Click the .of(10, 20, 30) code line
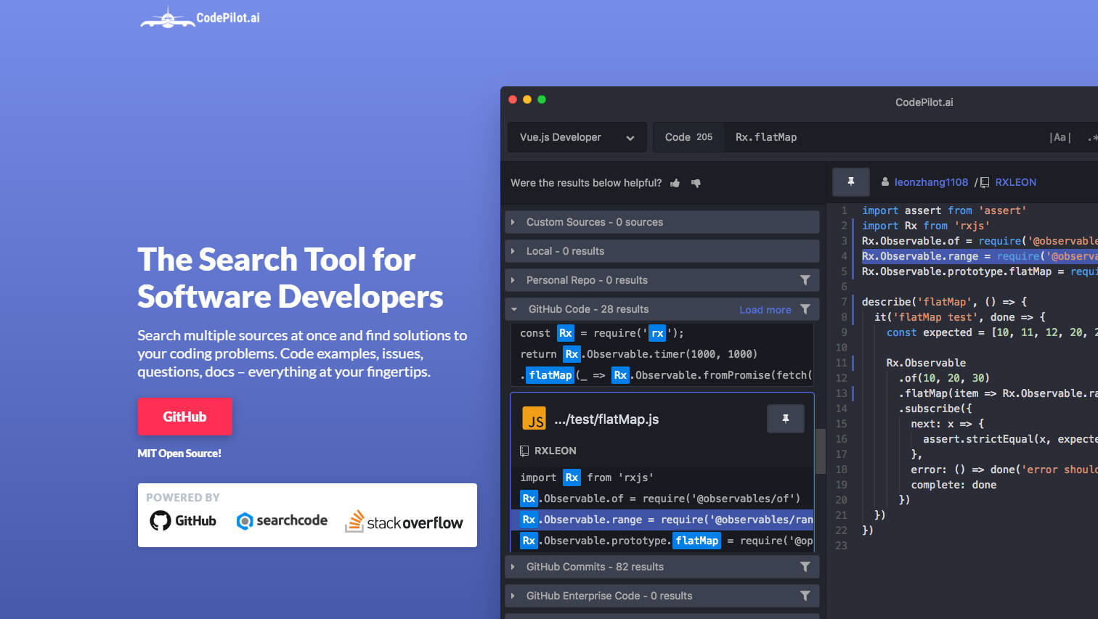 pos(944,378)
